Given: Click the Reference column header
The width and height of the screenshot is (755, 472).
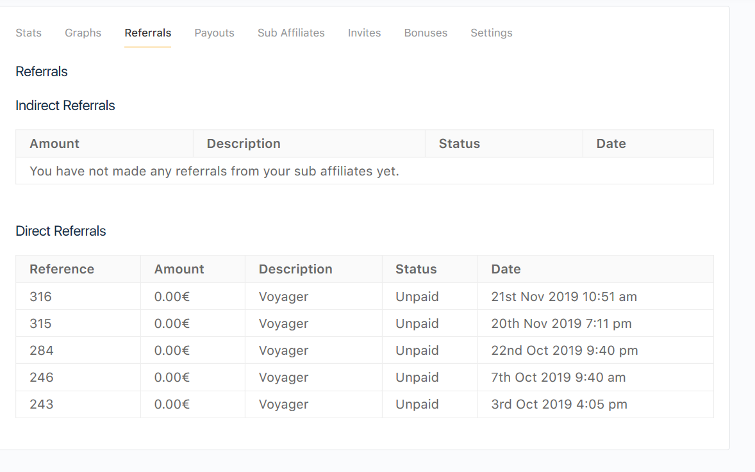Looking at the screenshot, I should click(62, 269).
